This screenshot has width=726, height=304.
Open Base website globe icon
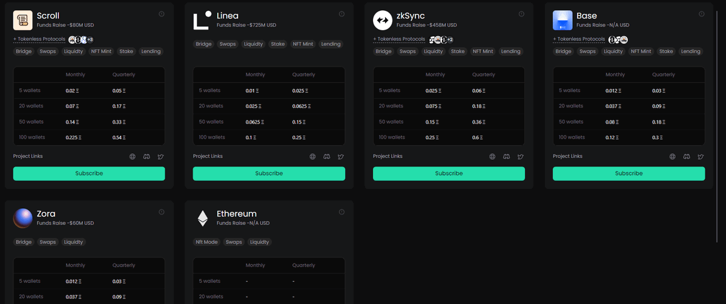[672, 157]
